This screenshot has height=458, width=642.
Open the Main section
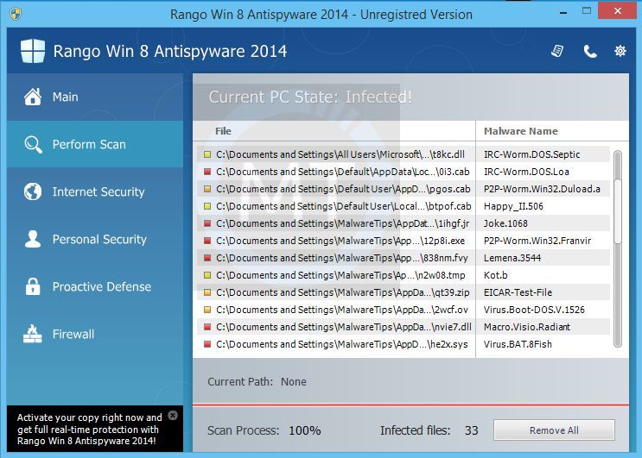(x=95, y=97)
